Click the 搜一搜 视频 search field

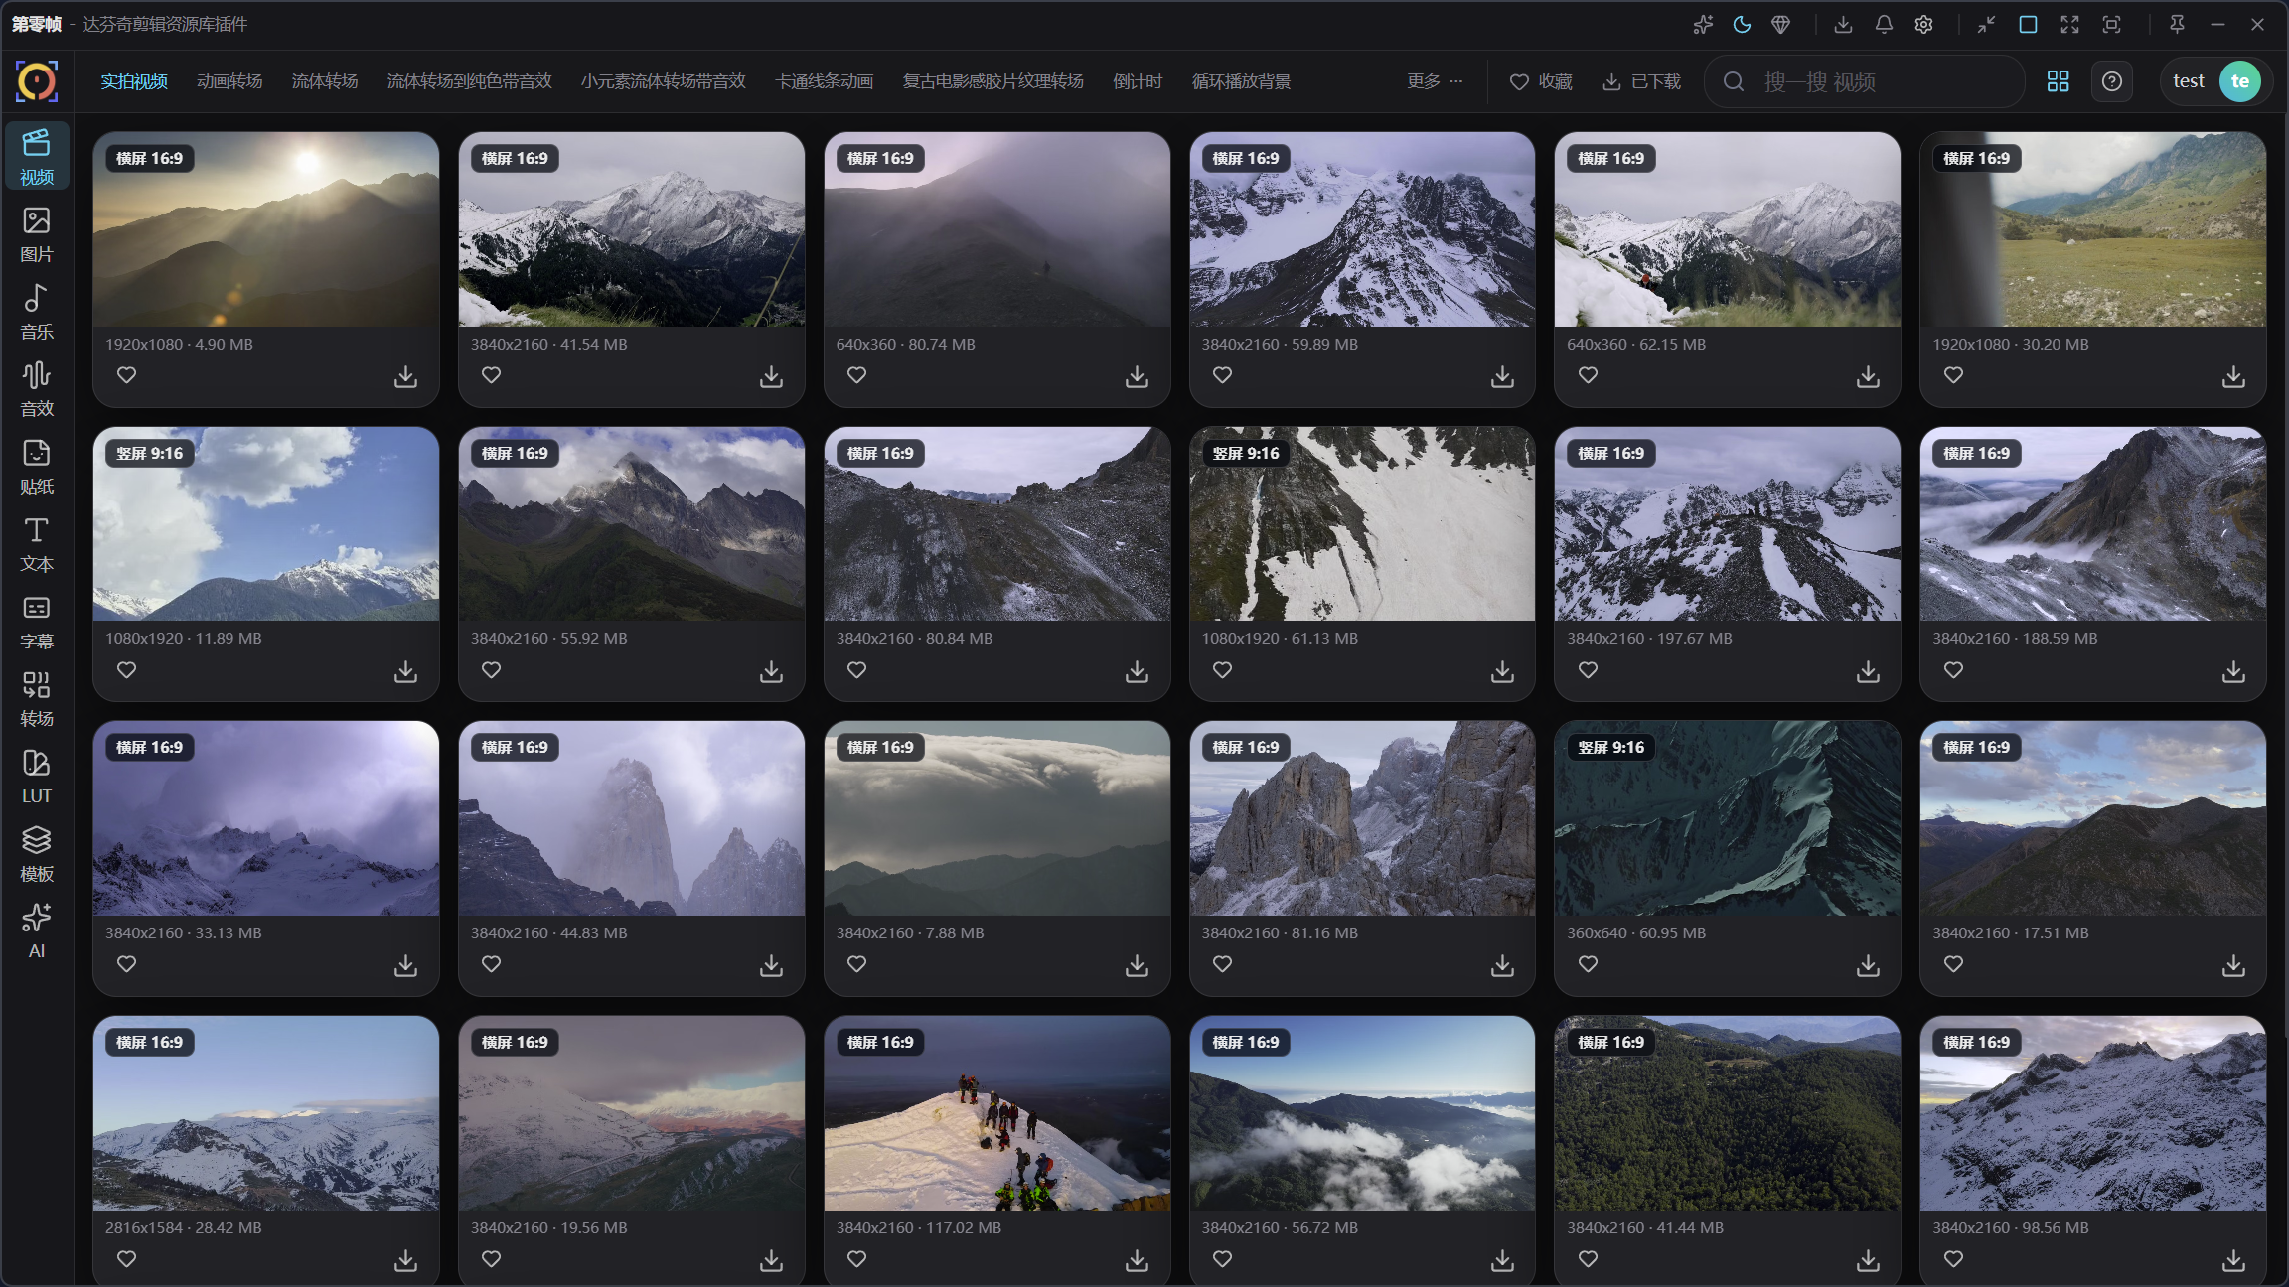pos(1865,81)
